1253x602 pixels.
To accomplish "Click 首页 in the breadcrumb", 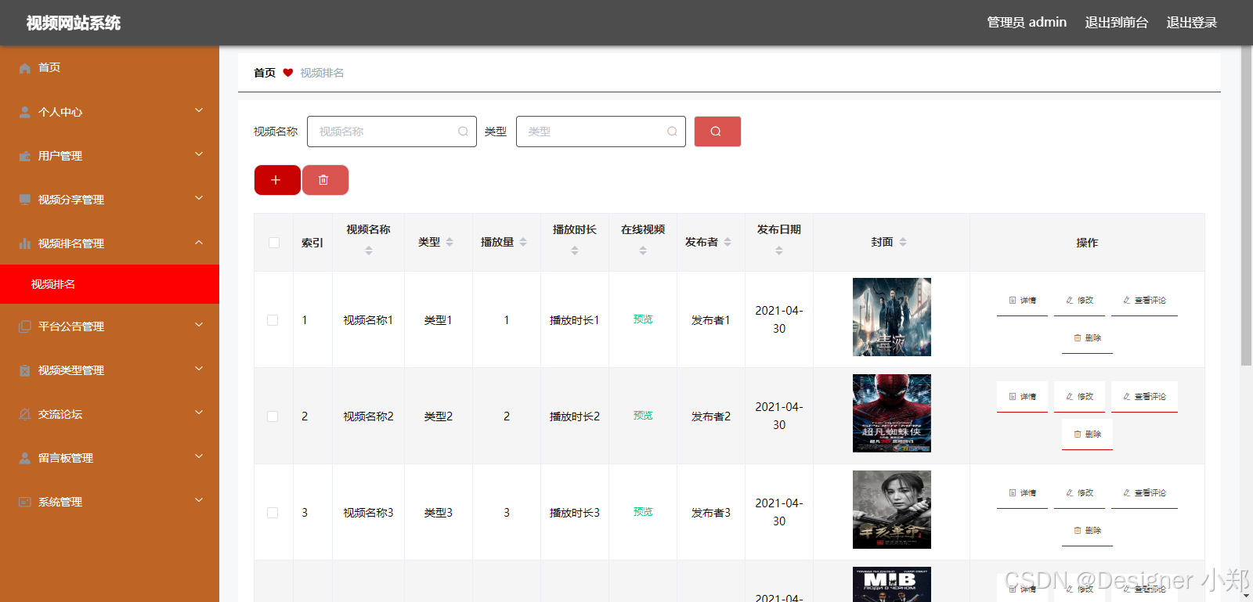I will [x=265, y=73].
